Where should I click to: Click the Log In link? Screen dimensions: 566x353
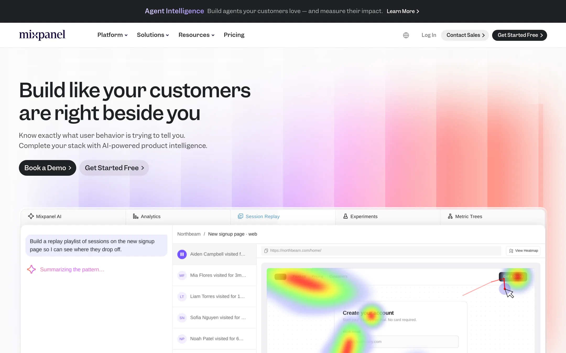click(x=429, y=35)
